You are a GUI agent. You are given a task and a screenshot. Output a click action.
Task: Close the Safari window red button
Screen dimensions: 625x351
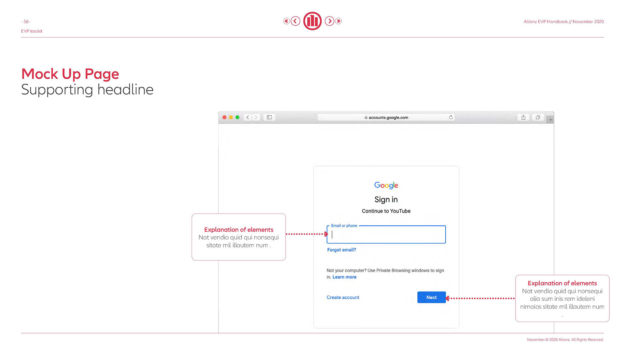224,117
